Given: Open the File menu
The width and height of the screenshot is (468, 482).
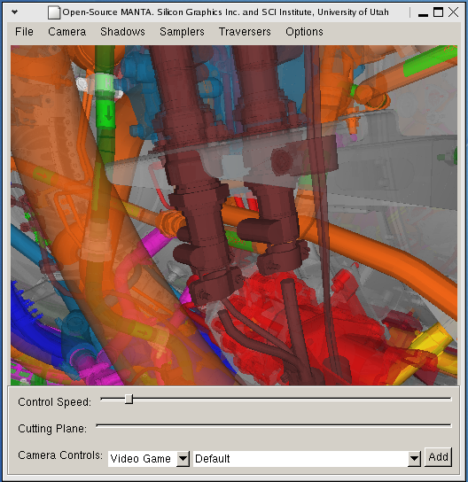Looking at the screenshot, I should click(x=24, y=32).
